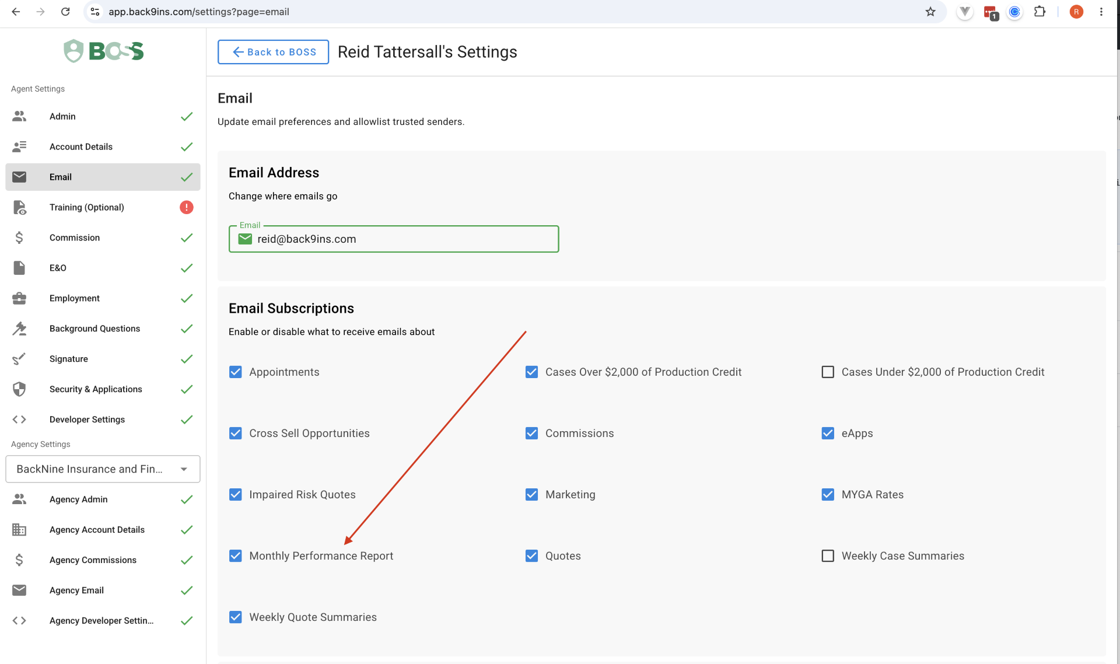The width and height of the screenshot is (1120, 664).
Task: Click the Email envelope icon in sidebar
Action: (x=19, y=177)
